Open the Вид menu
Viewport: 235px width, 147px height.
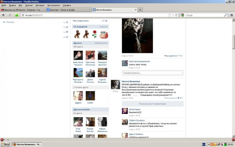coord(21,6)
